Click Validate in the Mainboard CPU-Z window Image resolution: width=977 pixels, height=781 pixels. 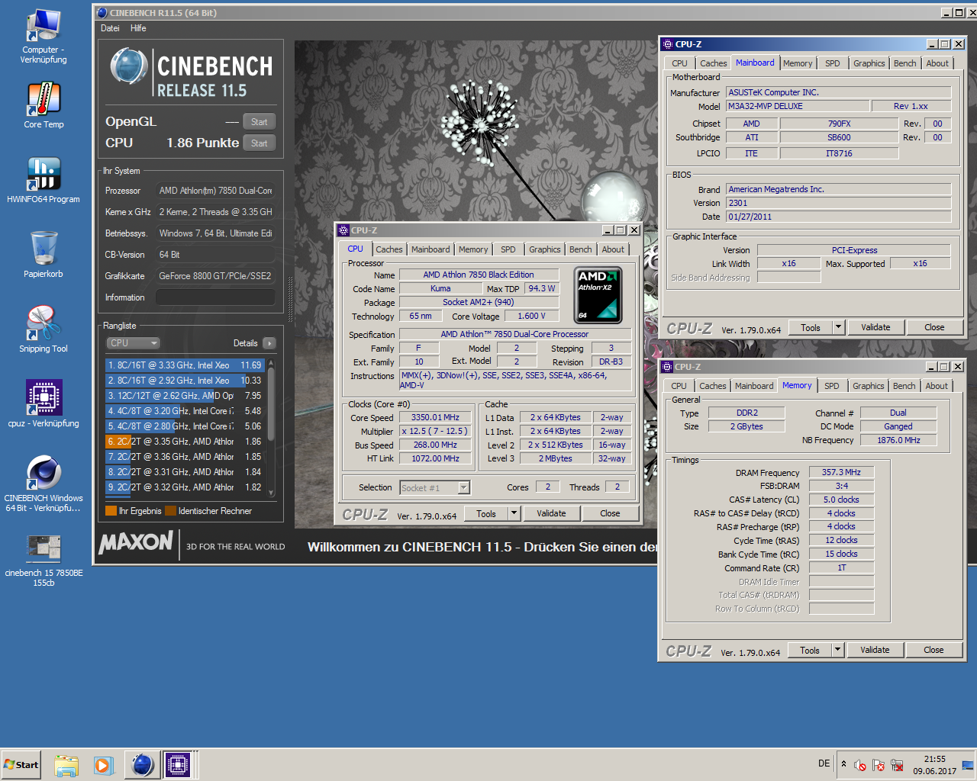[875, 327]
